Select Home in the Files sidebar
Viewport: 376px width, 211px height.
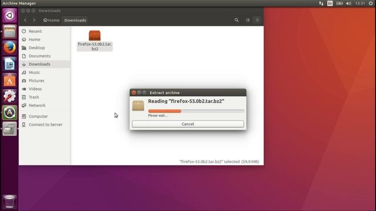[45, 39]
